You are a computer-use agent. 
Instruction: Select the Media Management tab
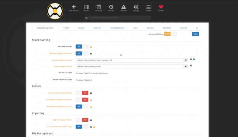coord(45,28)
